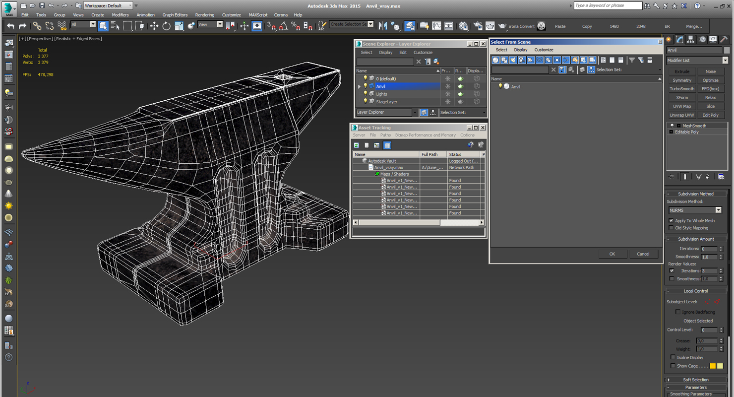Choose the Select and Uniform Scale tool

tap(179, 26)
